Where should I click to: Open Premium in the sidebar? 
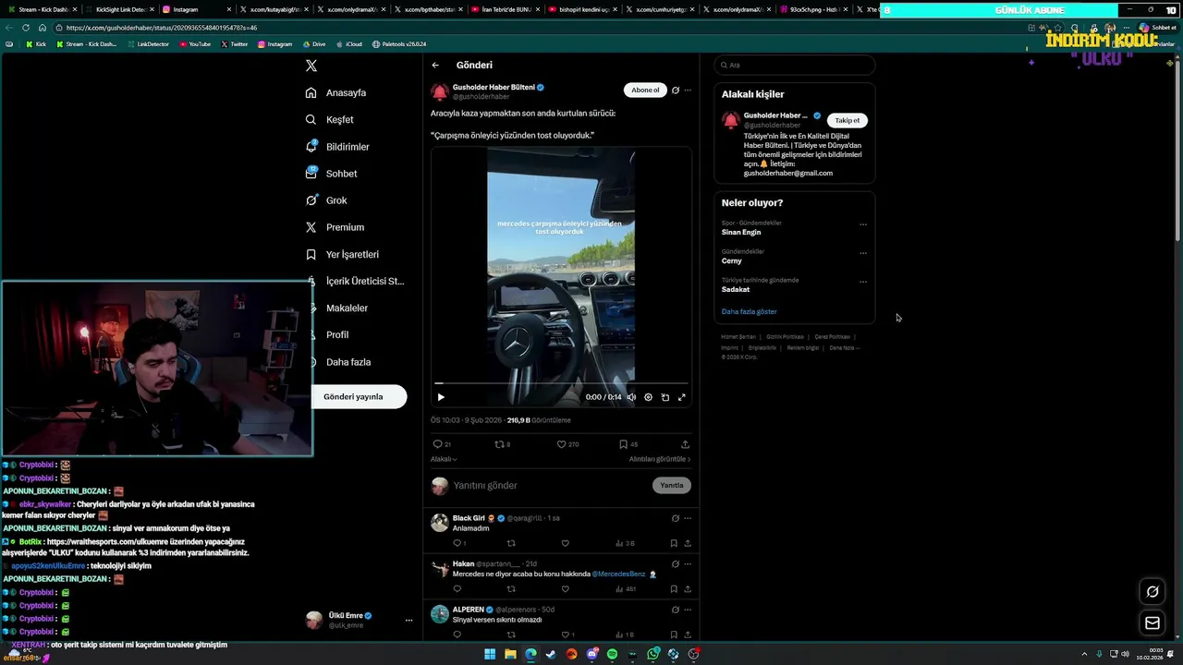click(x=335, y=227)
